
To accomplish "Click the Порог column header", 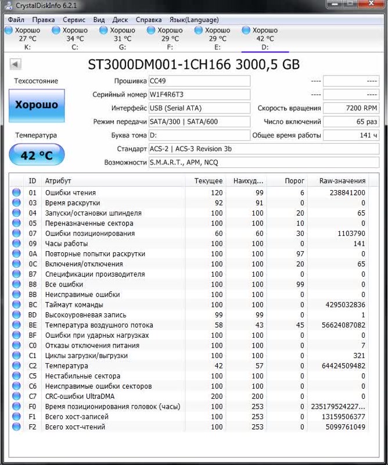I will 287,181.
